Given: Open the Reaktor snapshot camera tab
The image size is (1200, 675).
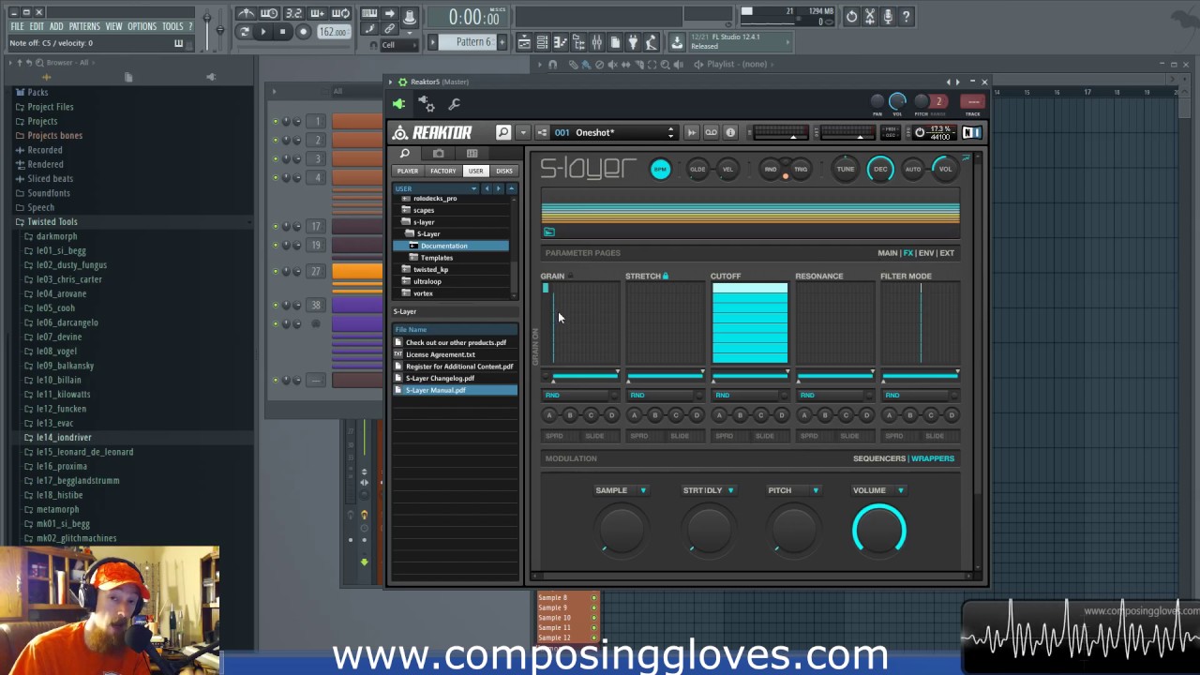Looking at the screenshot, I should click(439, 154).
